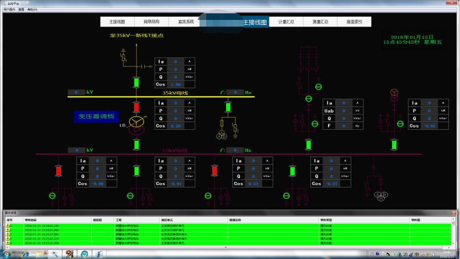Click the grounding switch left of the Cos -0.05 panel
Screen dimensions: 460x259
(400, 124)
